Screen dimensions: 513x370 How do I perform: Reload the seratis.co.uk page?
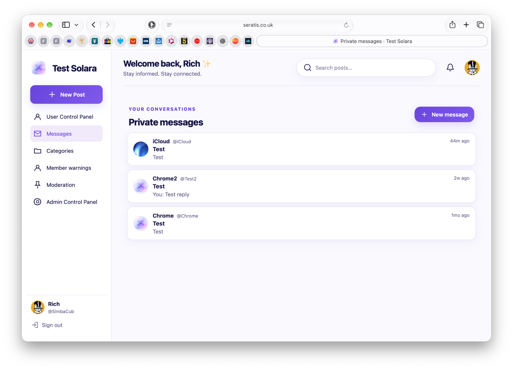point(346,25)
